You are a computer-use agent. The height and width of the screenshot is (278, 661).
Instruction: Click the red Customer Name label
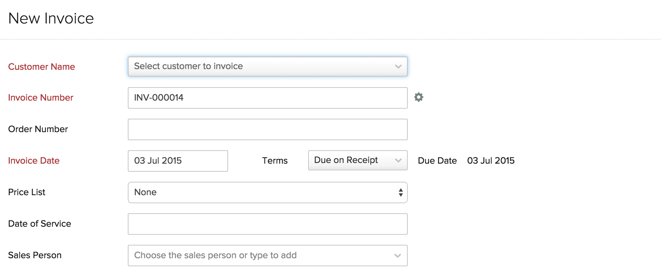41,67
